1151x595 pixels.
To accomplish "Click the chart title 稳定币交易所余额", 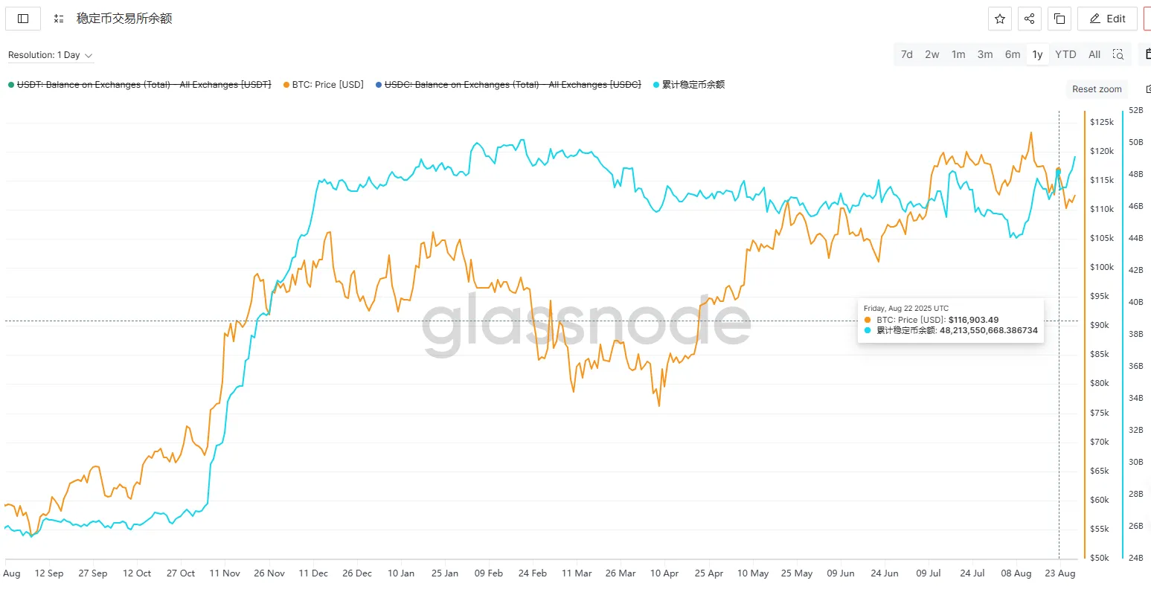I will (124, 19).
